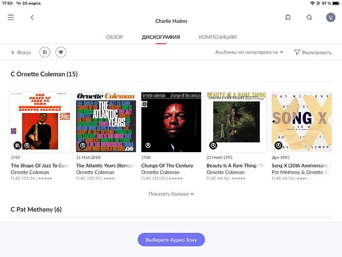
Task: Open The Atlantic Years (Remast title link
Action: (106, 166)
